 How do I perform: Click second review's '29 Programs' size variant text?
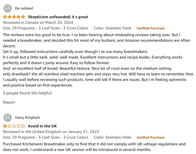click(x=46, y=137)
